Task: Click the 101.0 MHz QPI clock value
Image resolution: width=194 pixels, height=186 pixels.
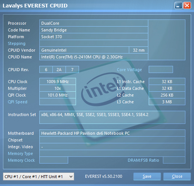Action: pyautogui.click(x=58, y=95)
